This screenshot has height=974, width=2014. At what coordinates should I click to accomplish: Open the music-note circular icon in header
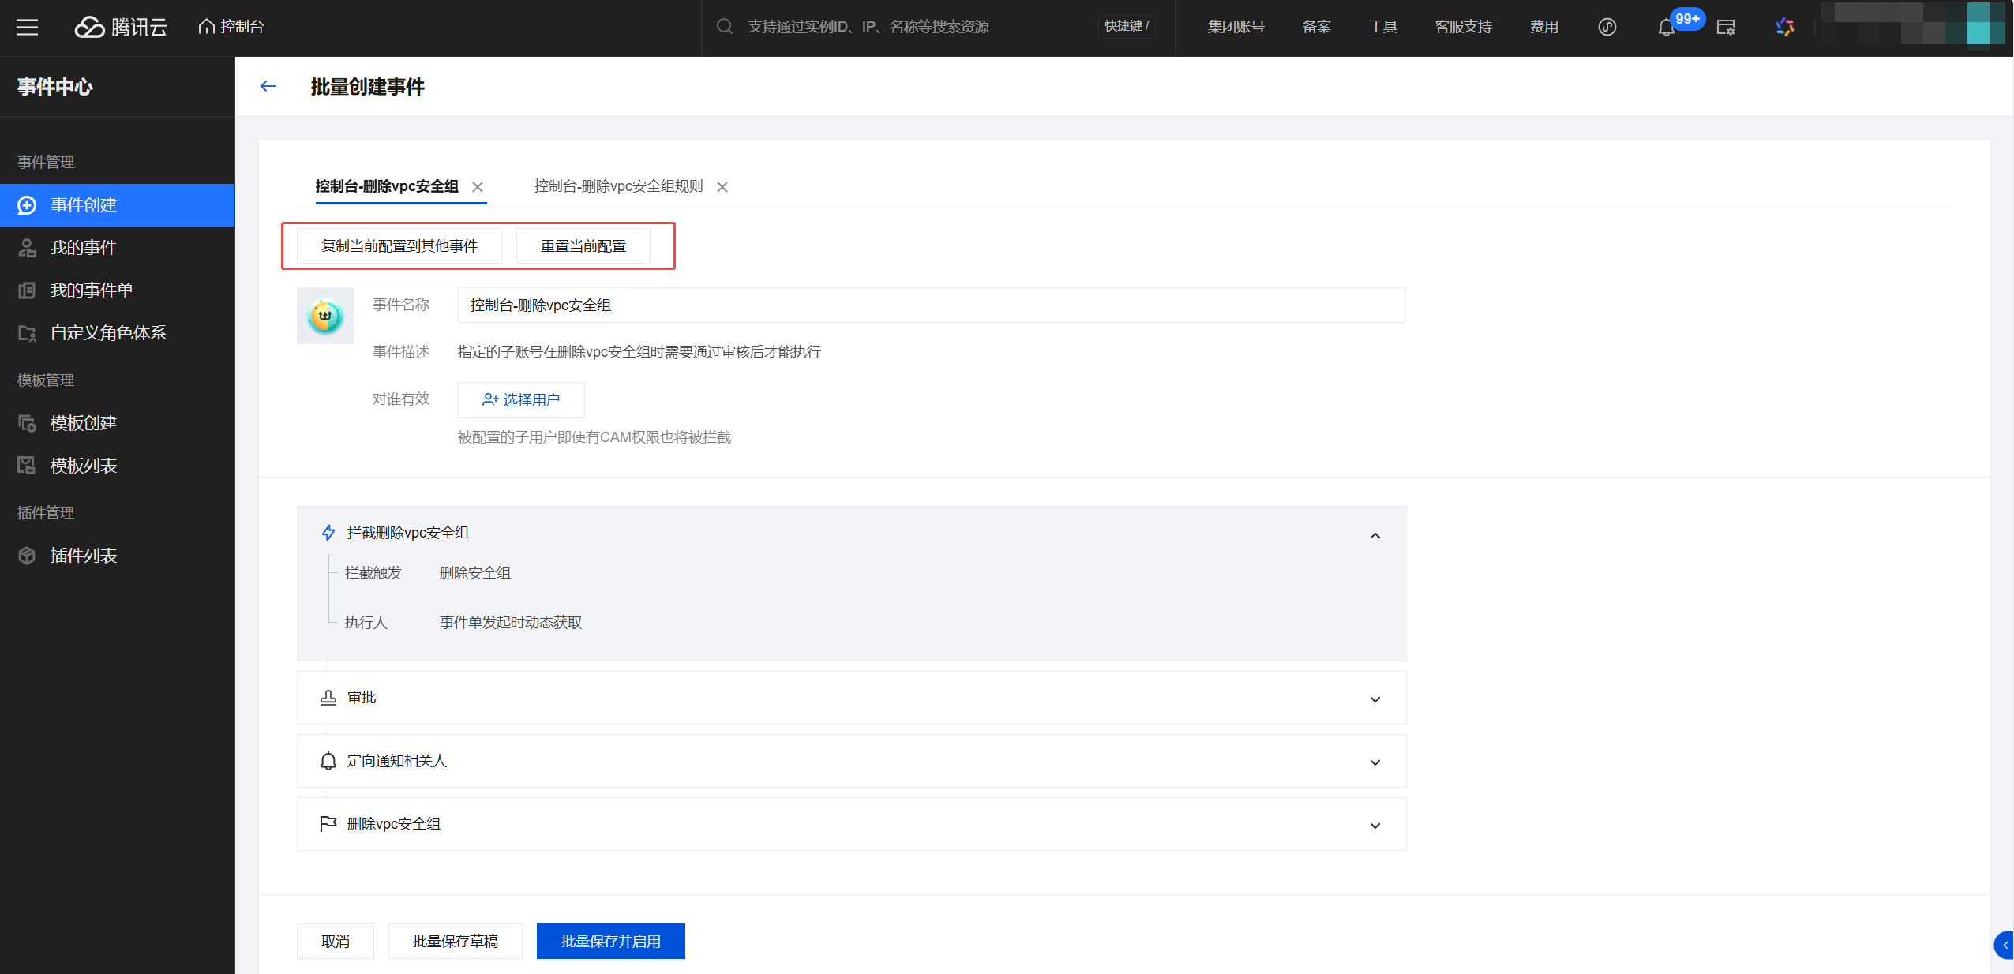1607,28
